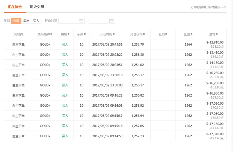Screen dimensions: 233x152
Task: Select open time 2017/05/02 20:43:51
Action: click(107, 44)
